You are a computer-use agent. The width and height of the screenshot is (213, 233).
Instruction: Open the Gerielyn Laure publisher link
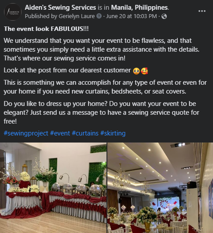[x=77, y=16]
